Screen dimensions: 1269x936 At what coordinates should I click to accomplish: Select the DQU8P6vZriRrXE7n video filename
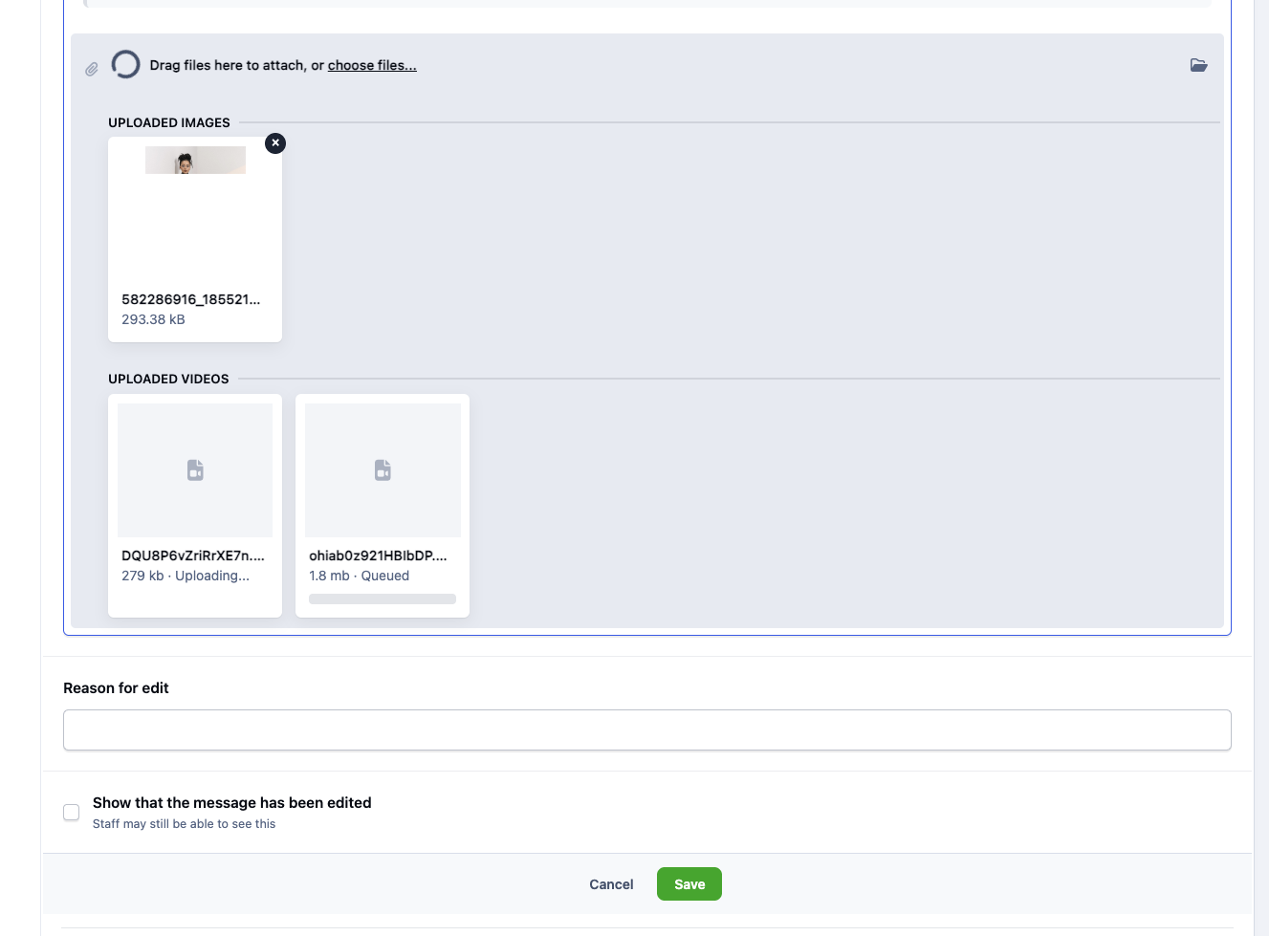192,555
